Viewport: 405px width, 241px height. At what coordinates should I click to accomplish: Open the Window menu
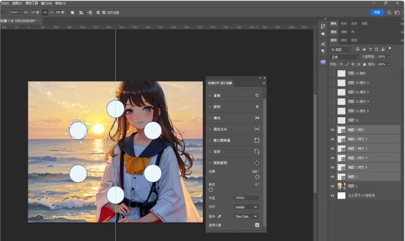[x=47, y=3]
